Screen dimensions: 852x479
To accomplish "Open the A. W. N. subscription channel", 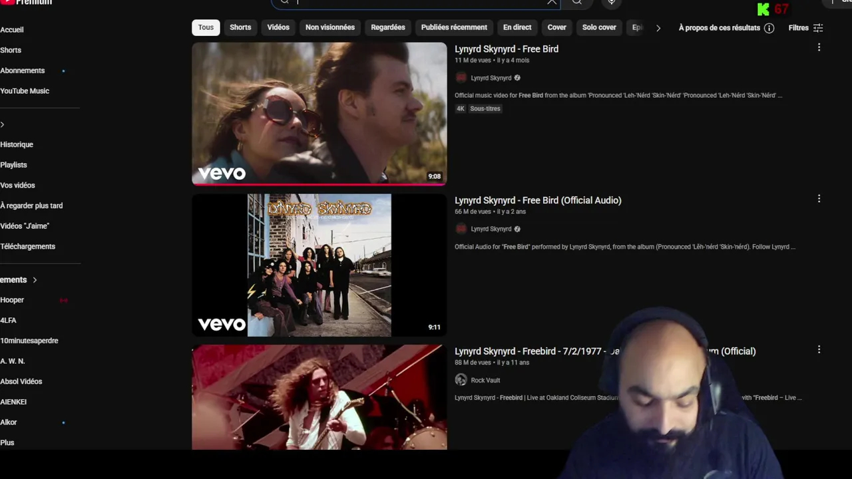I will 13,361.
